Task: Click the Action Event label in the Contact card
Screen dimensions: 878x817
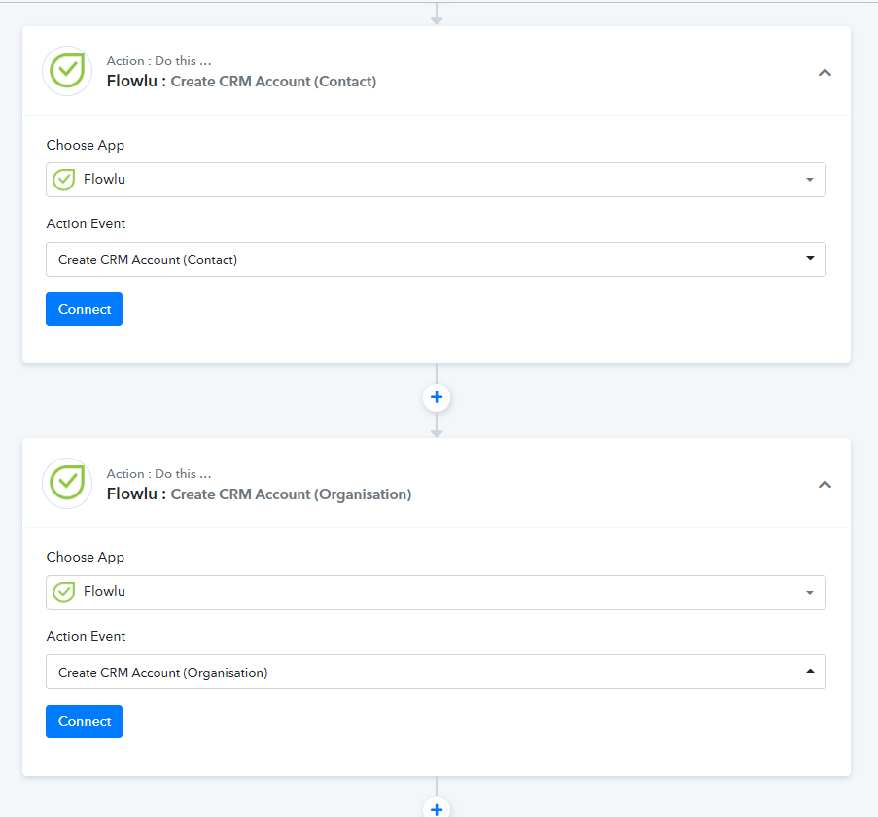Action: (86, 223)
